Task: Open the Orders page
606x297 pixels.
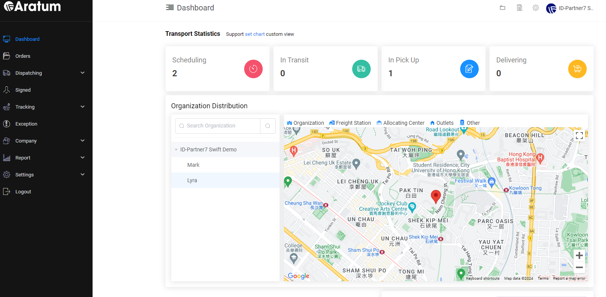Action: (x=23, y=56)
